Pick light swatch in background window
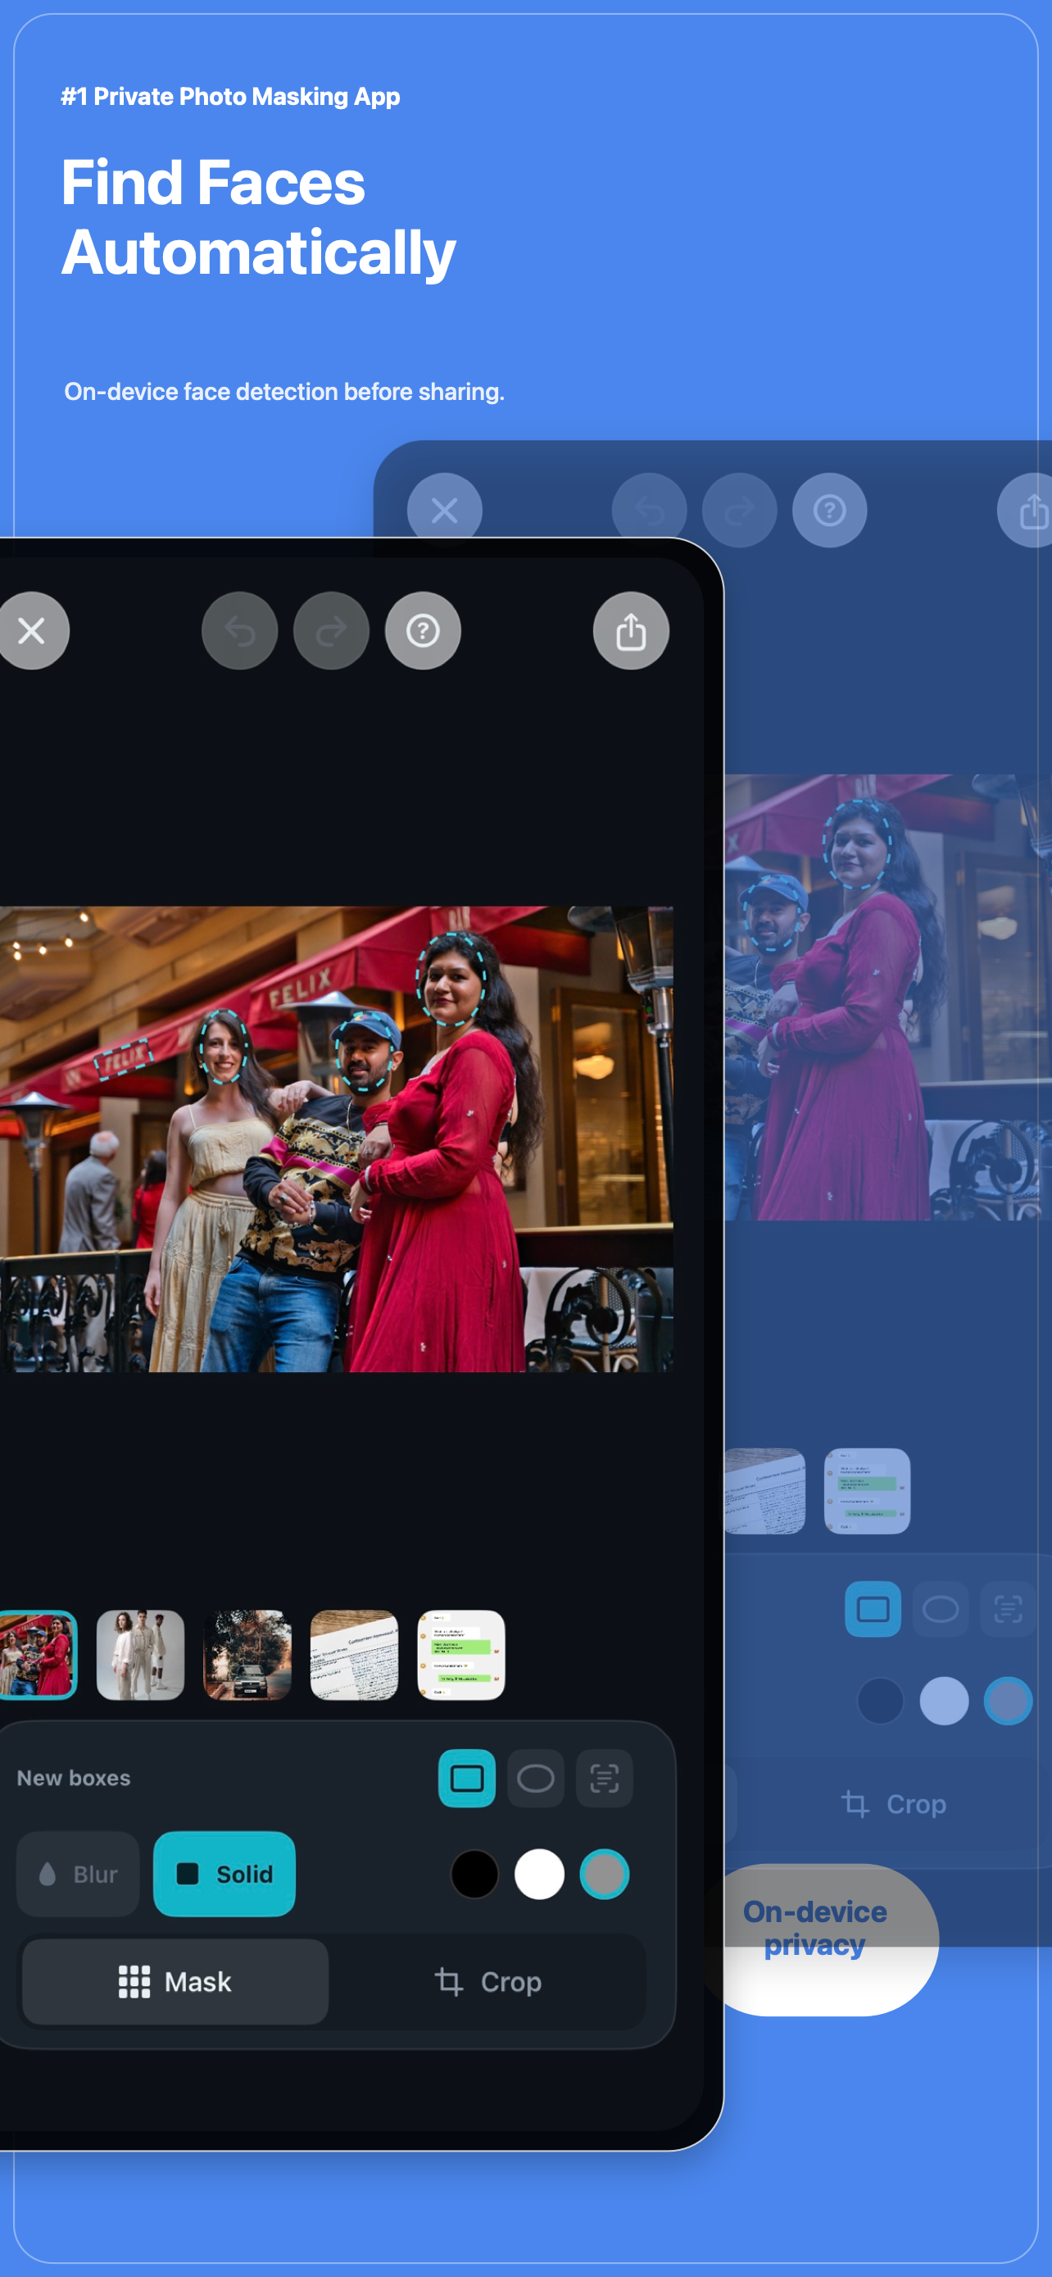 pyautogui.click(x=944, y=1701)
